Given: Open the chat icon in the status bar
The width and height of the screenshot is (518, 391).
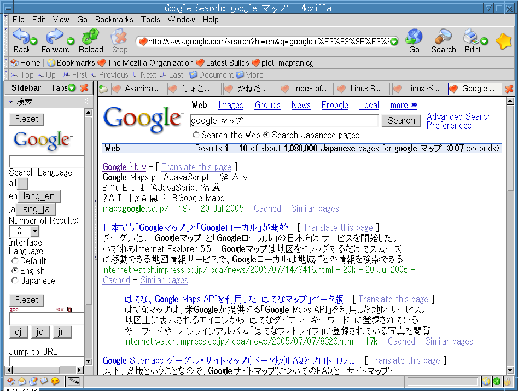Looking at the screenshot, I should click(55, 382).
